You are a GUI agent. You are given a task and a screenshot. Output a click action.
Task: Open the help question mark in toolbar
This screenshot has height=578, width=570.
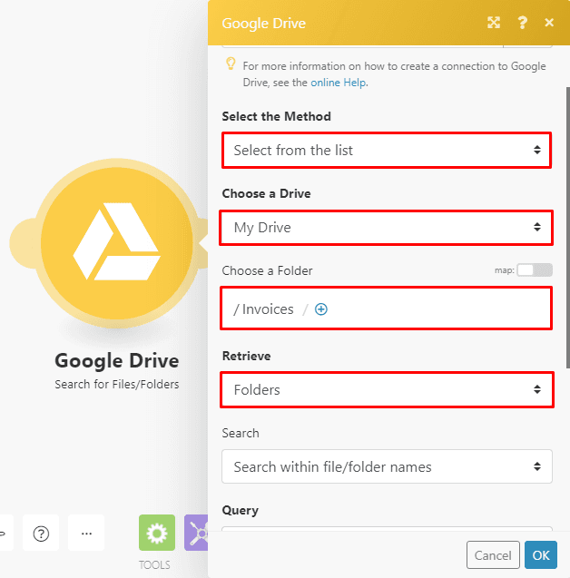click(x=41, y=534)
